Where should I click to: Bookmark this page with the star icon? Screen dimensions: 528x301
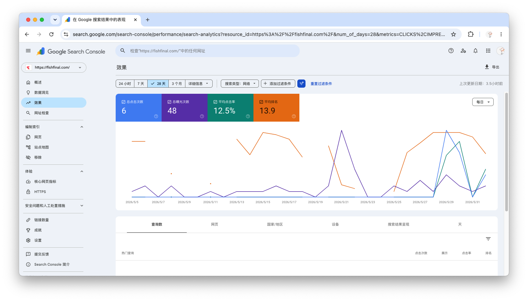click(x=453, y=34)
